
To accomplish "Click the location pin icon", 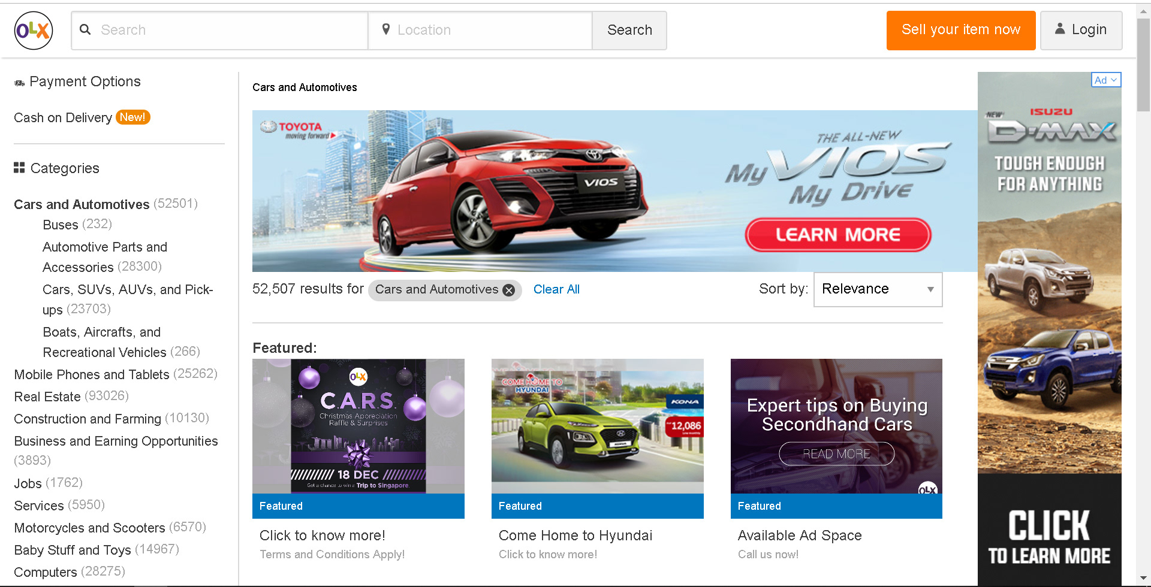I will (386, 29).
